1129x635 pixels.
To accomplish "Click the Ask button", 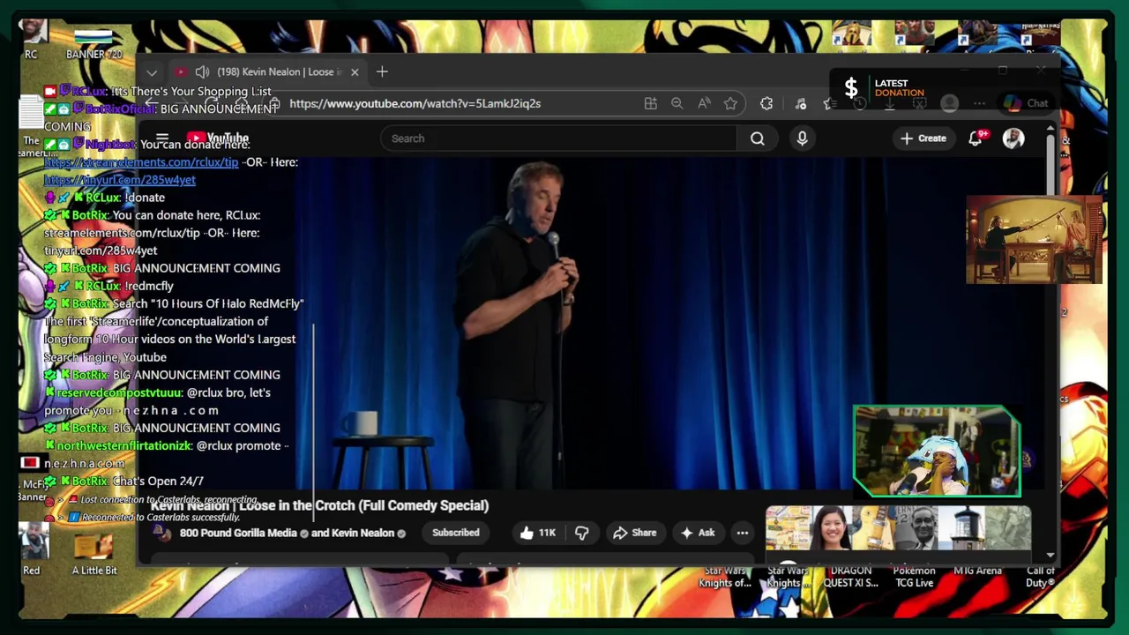I will tap(698, 533).
